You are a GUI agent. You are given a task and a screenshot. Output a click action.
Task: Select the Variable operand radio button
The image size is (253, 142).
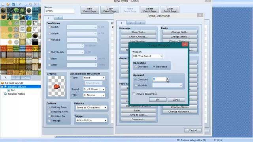pos(136,85)
